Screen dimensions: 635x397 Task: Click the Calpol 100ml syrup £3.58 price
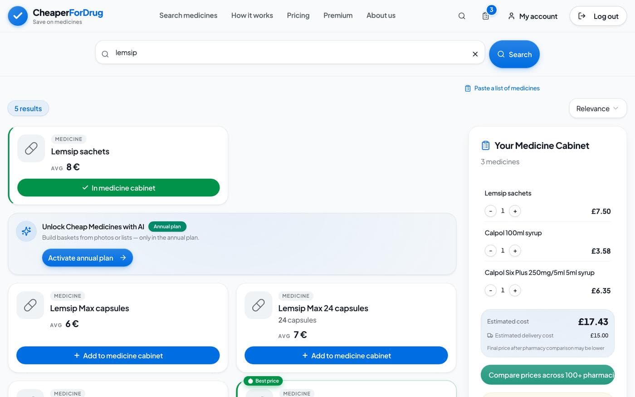tap(601, 251)
